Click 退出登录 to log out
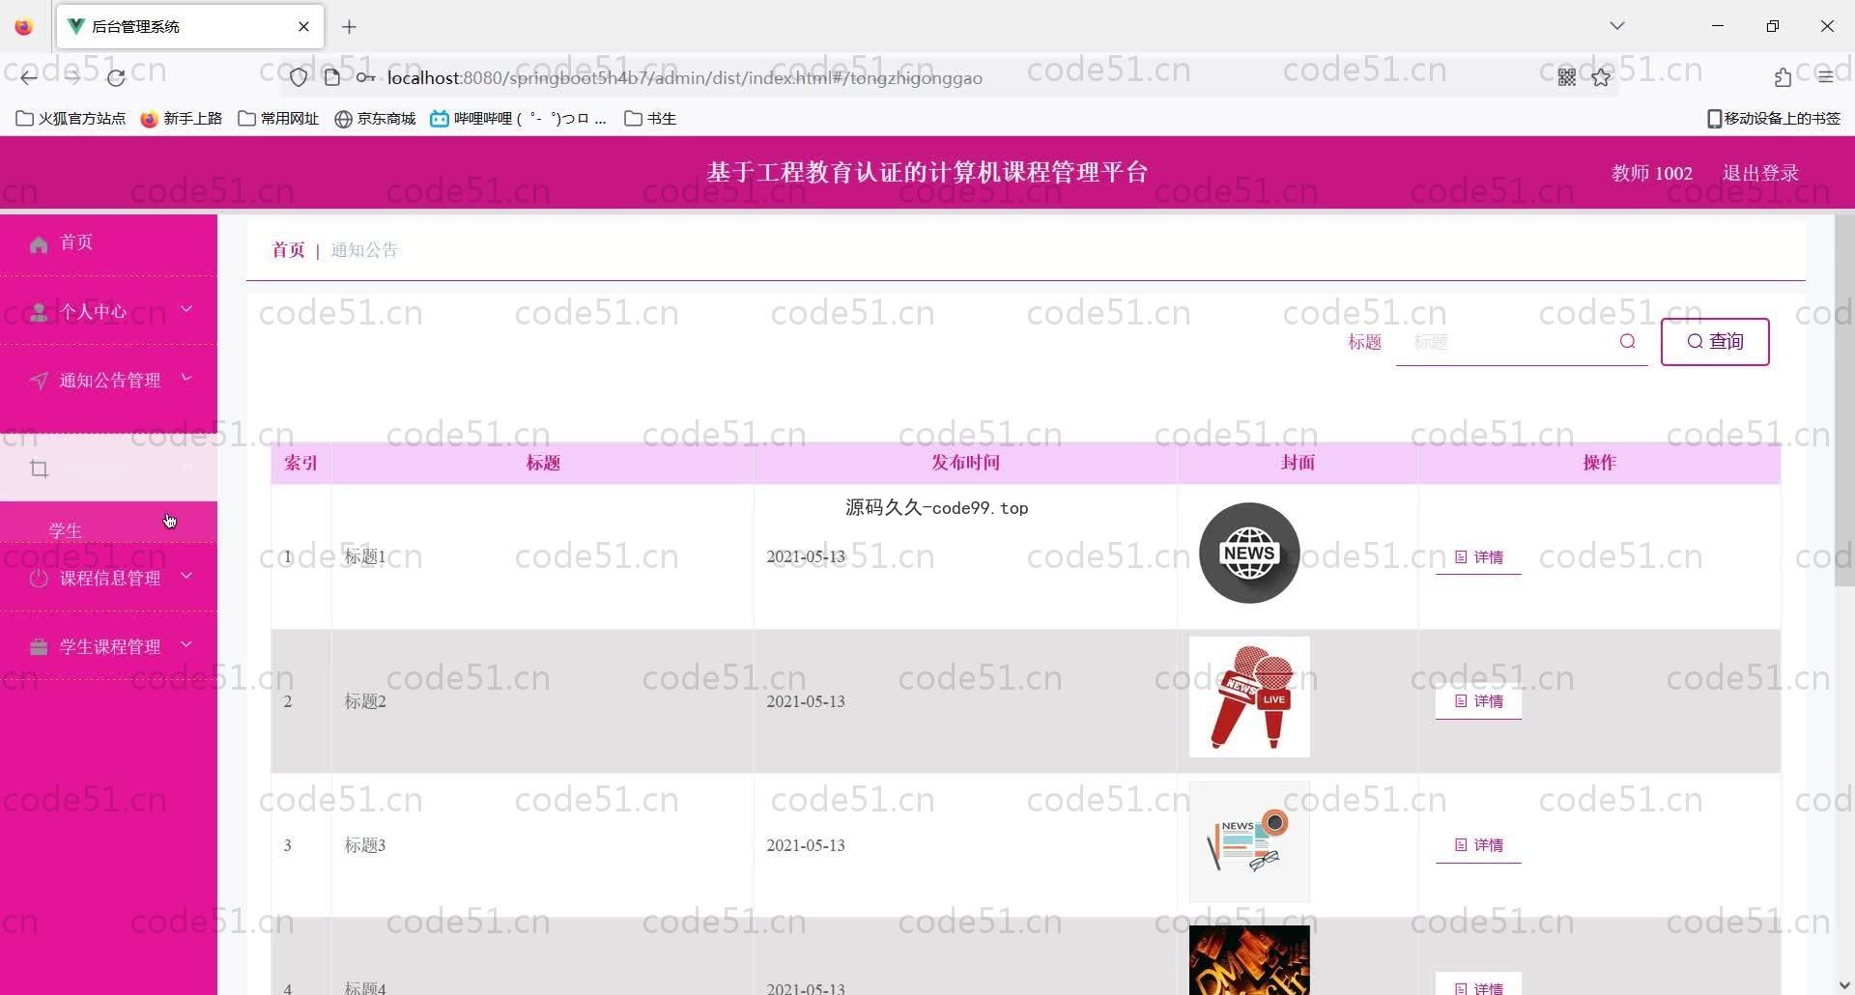This screenshot has width=1855, height=995. [x=1760, y=173]
